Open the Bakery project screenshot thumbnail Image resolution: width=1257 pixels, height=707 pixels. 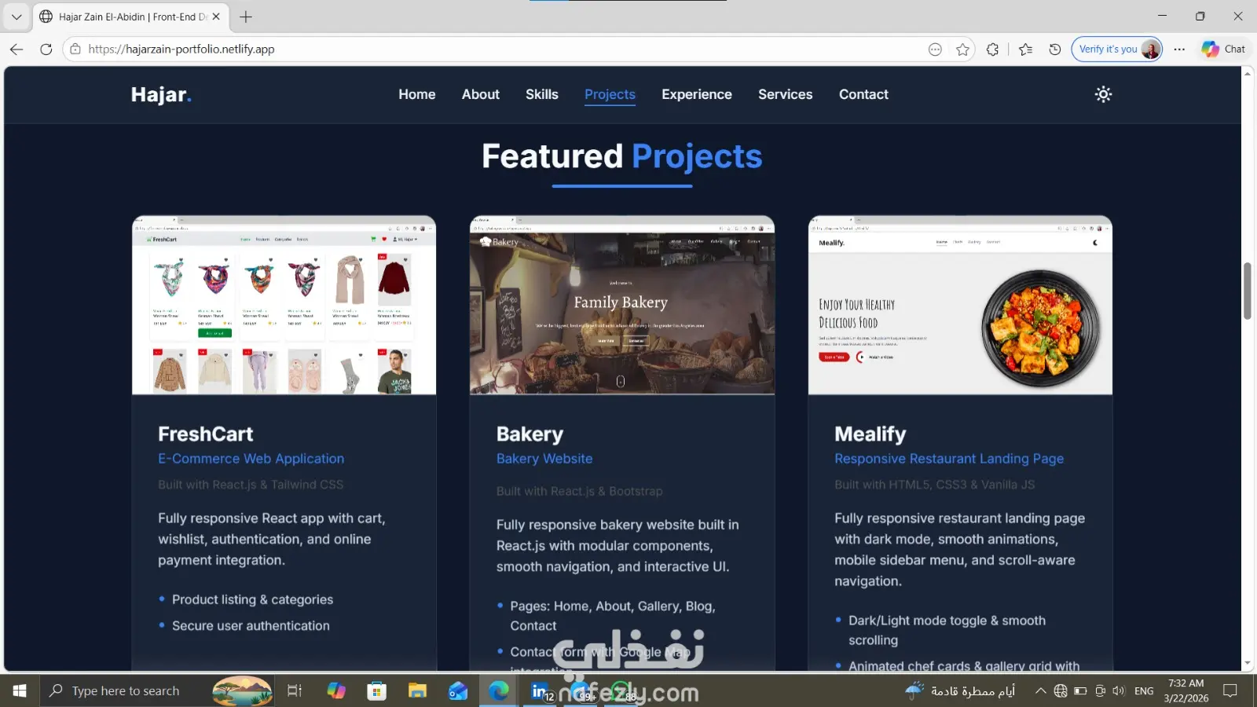622,305
